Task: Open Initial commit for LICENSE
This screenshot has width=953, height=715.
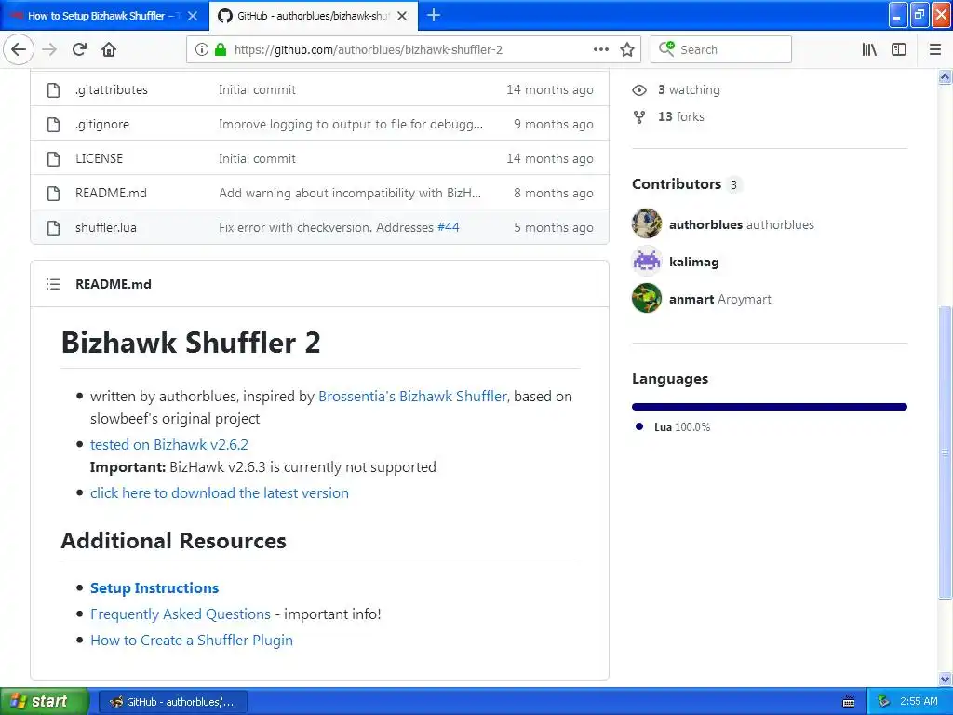Action: pos(257,158)
